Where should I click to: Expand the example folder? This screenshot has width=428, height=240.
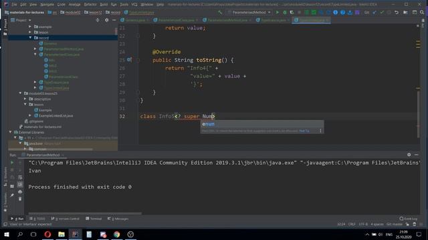click(x=30, y=27)
